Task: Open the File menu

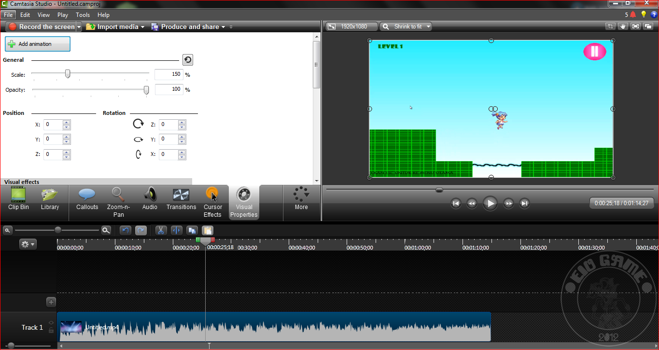Action: coord(8,15)
